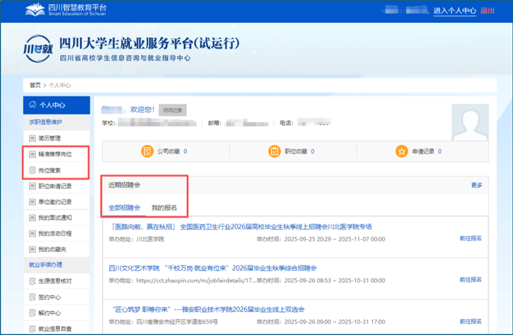This screenshot has width=513, height=335.
Task: Click the 个人中心 breadcrumb text
Action: click(59, 85)
